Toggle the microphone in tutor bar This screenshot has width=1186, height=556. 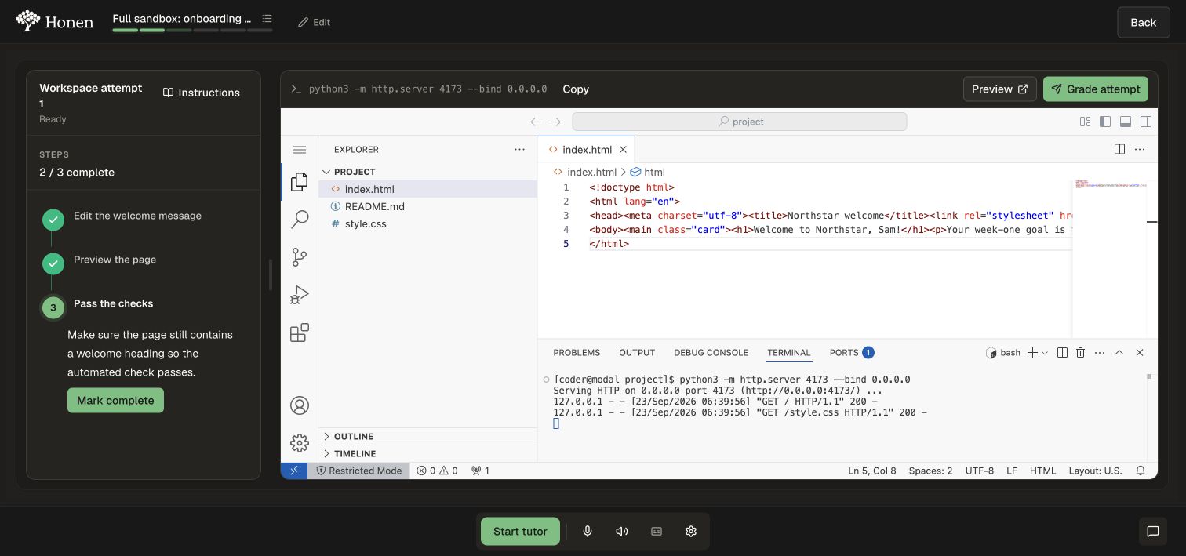[587, 531]
